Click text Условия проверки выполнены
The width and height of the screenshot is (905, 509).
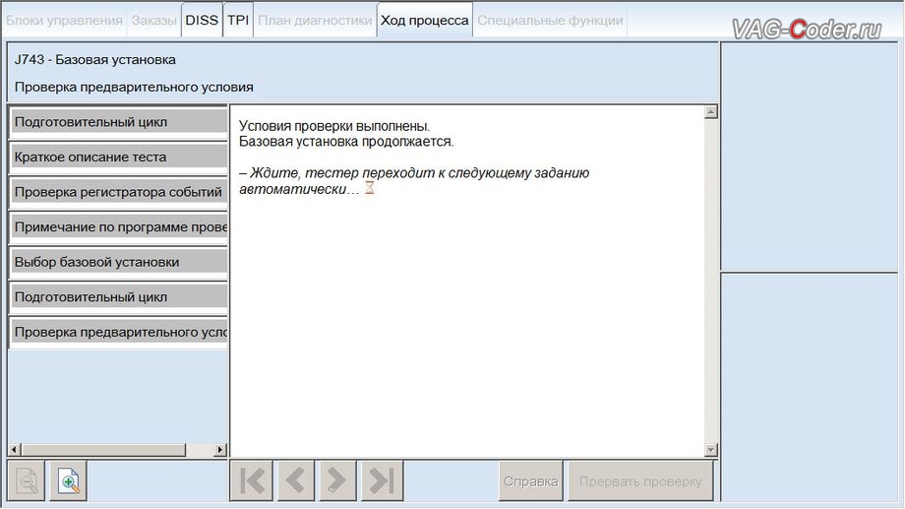click(334, 126)
